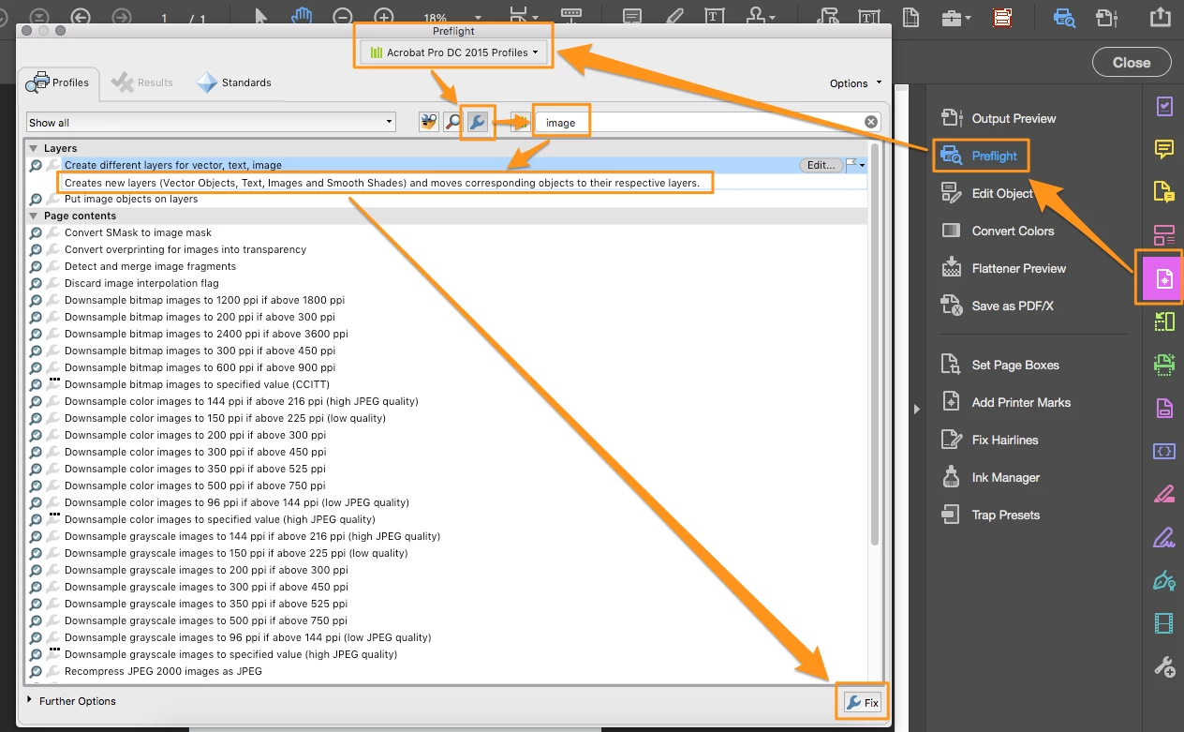
Task: Select 'Downsample bitmap images to specified value (CCITT)'
Action: point(197,384)
